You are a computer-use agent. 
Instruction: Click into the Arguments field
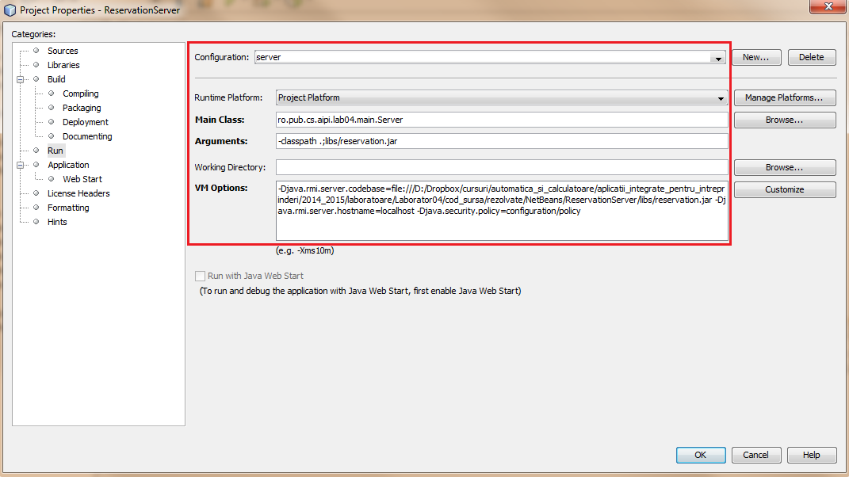pos(501,141)
